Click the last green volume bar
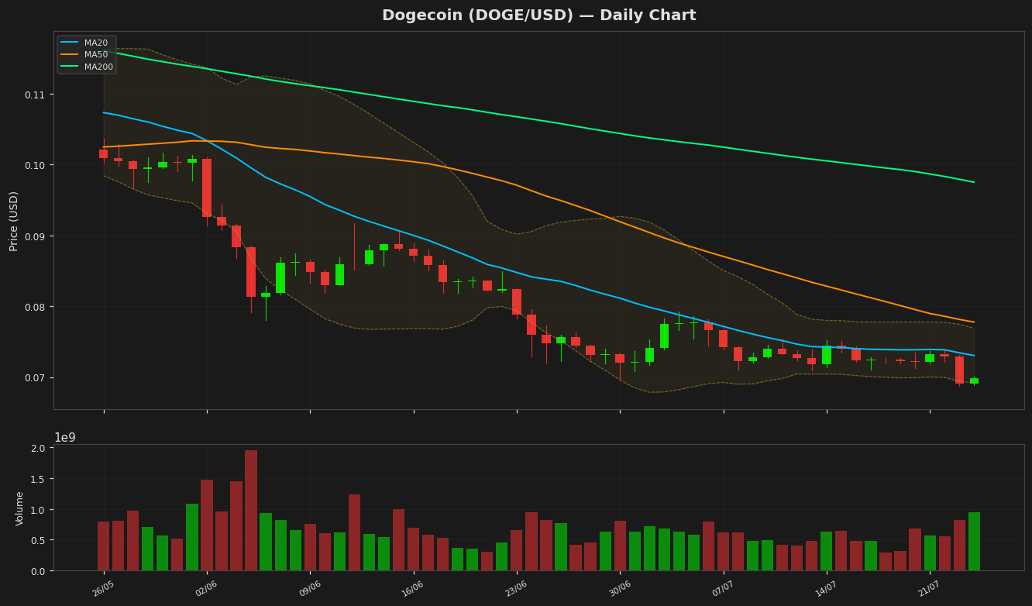 974,542
